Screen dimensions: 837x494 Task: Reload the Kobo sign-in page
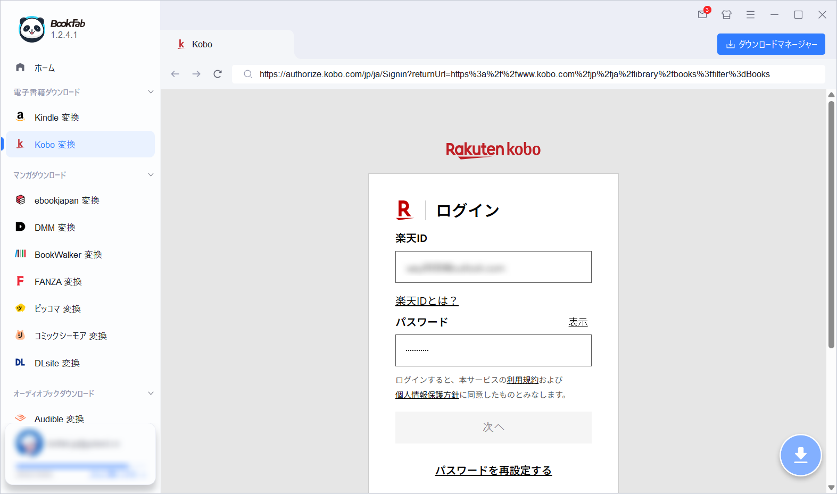218,74
